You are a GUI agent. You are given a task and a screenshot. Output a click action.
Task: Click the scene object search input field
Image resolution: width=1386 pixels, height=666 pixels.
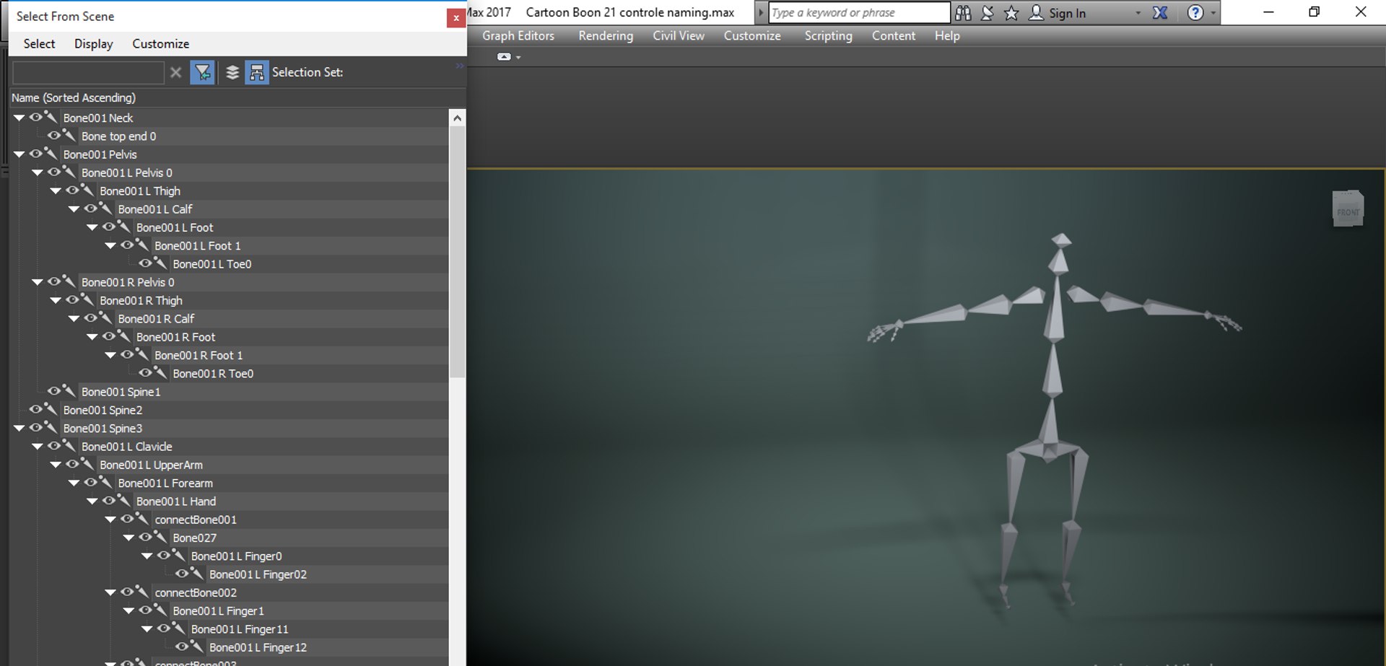point(88,72)
